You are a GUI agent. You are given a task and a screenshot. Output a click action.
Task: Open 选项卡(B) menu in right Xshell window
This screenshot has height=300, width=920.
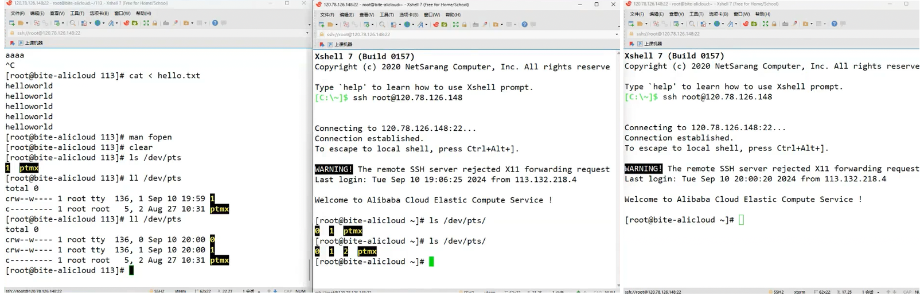point(718,14)
